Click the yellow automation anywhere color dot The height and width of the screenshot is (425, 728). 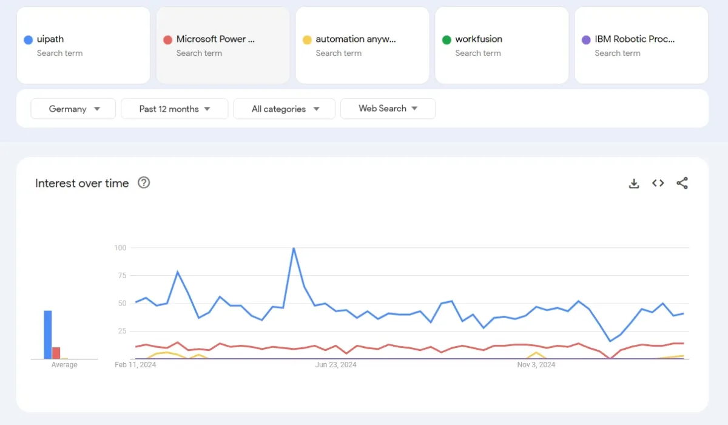307,40
